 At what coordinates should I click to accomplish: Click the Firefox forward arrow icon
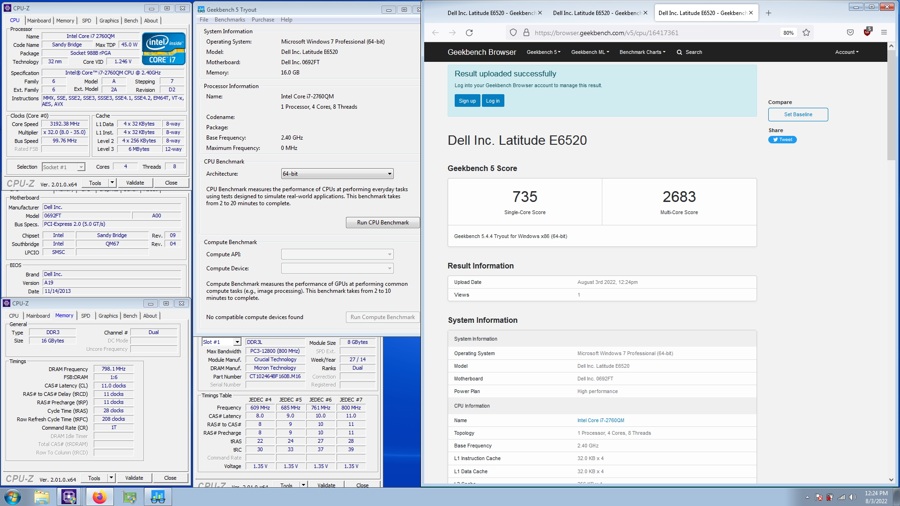[452, 32]
